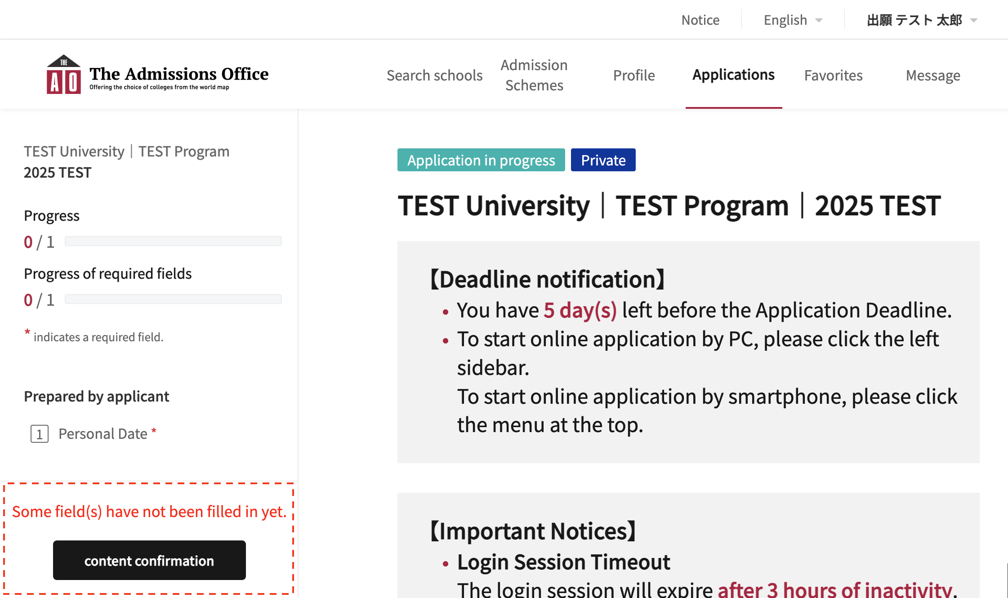Switch to the Profile tab

633,75
